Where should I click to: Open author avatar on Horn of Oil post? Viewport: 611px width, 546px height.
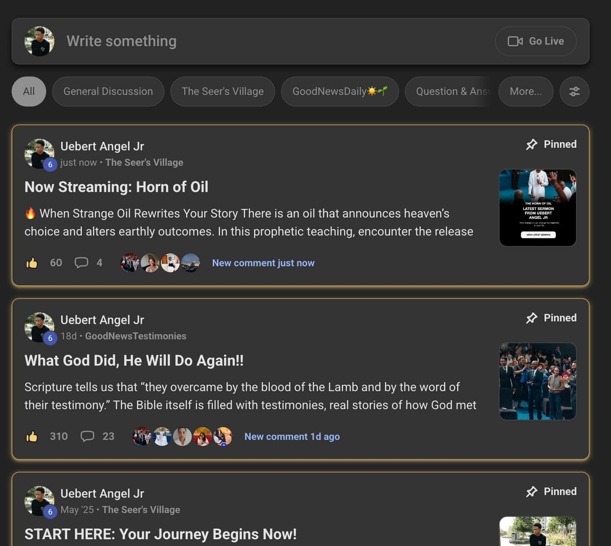pyautogui.click(x=39, y=154)
